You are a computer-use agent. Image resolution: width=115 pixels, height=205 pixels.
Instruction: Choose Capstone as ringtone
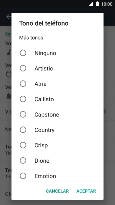pos(57,114)
